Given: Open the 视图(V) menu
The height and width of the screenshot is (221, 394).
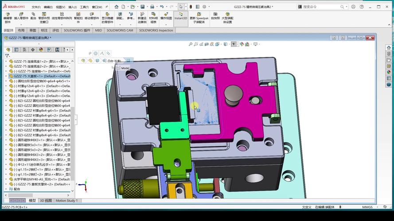Looking at the screenshot, I should point(61,7).
